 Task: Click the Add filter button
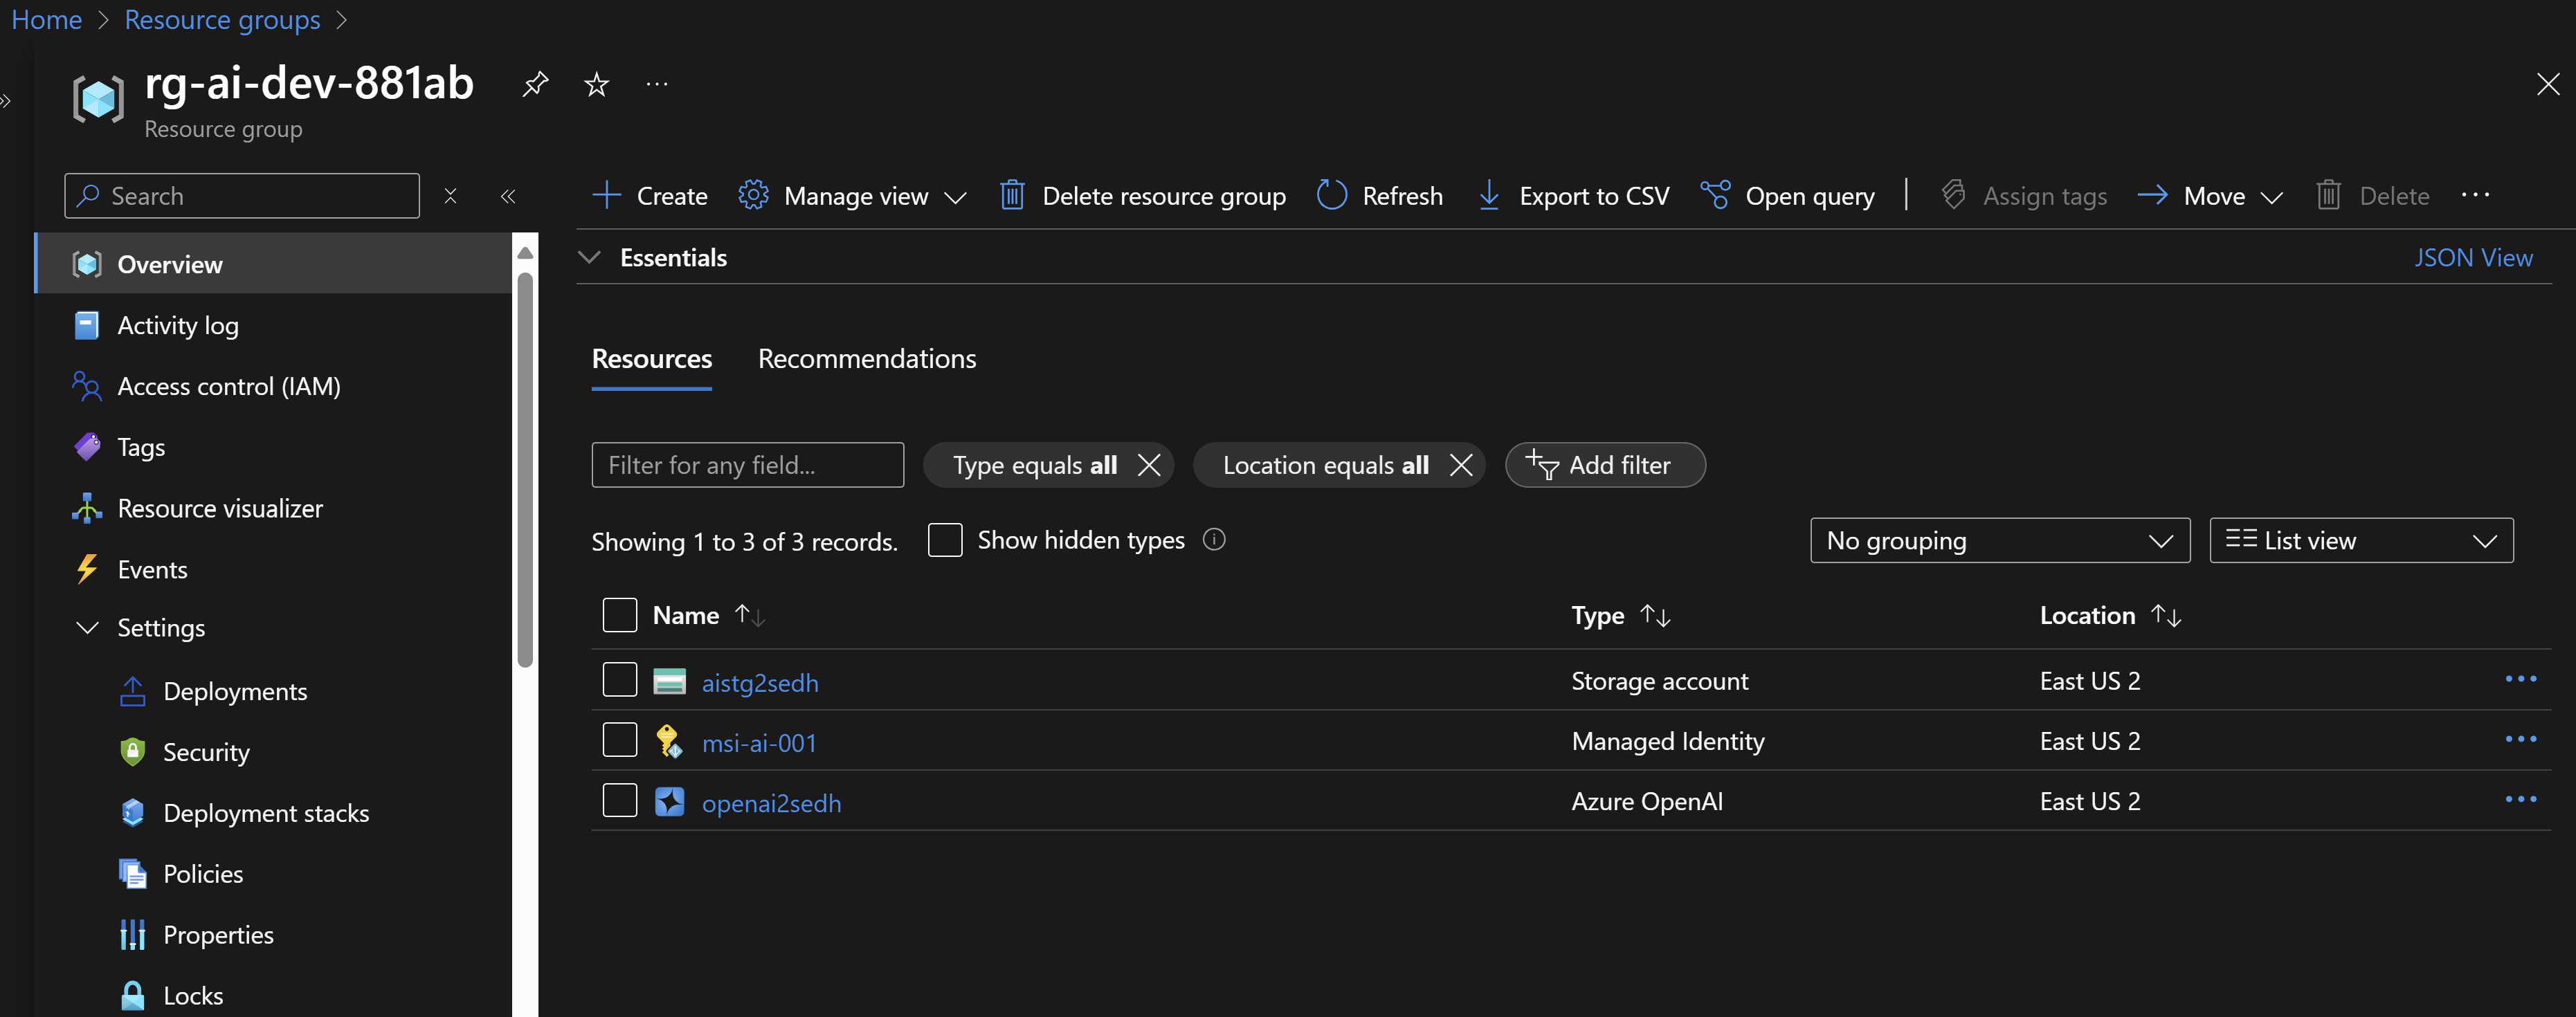(1605, 465)
